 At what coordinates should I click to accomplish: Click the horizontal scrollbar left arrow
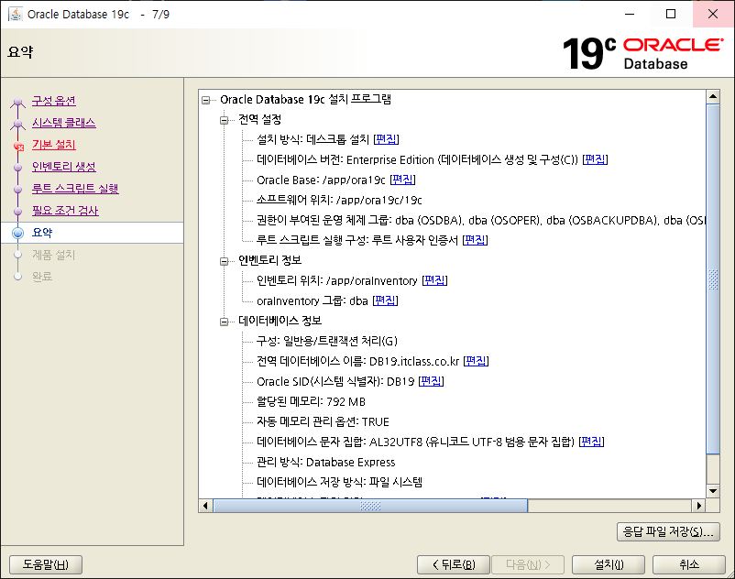click(205, 506)
